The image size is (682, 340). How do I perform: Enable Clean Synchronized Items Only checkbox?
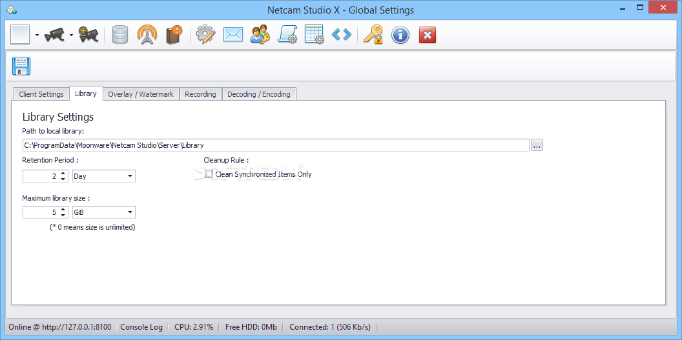pos(209,174)
